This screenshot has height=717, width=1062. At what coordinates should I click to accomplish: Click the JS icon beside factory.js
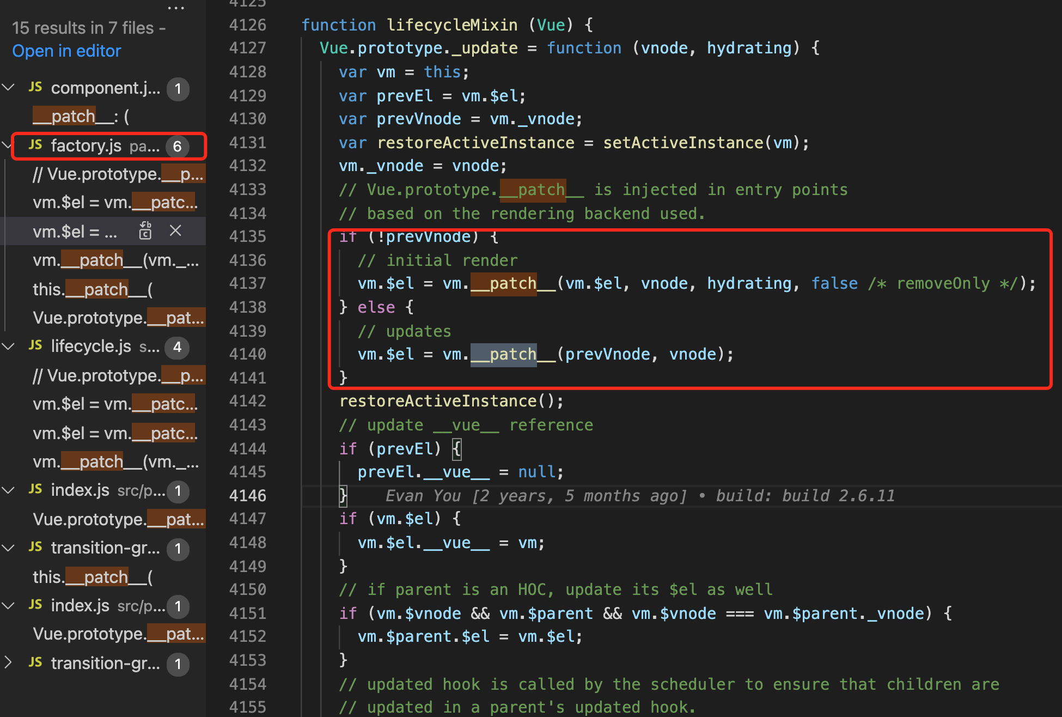(35, 145)
